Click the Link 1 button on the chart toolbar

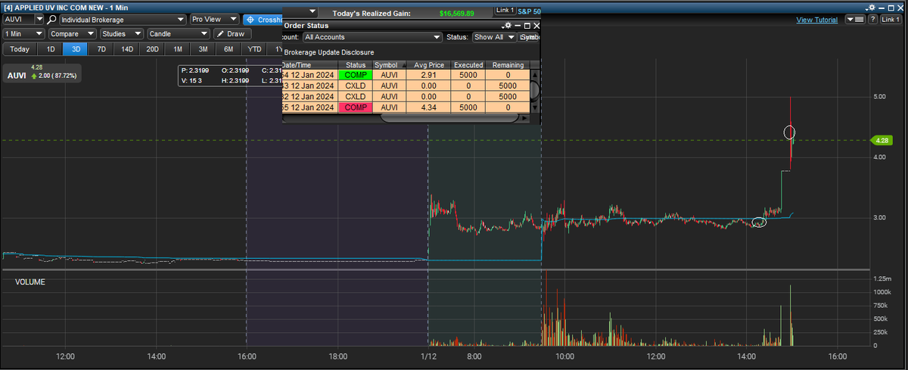tap(892, 19)
